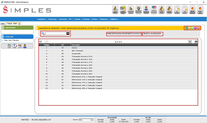Click the help question mark icon
Image resolution: width=207 pixels, height=123 pixels.
coord(15,46)
